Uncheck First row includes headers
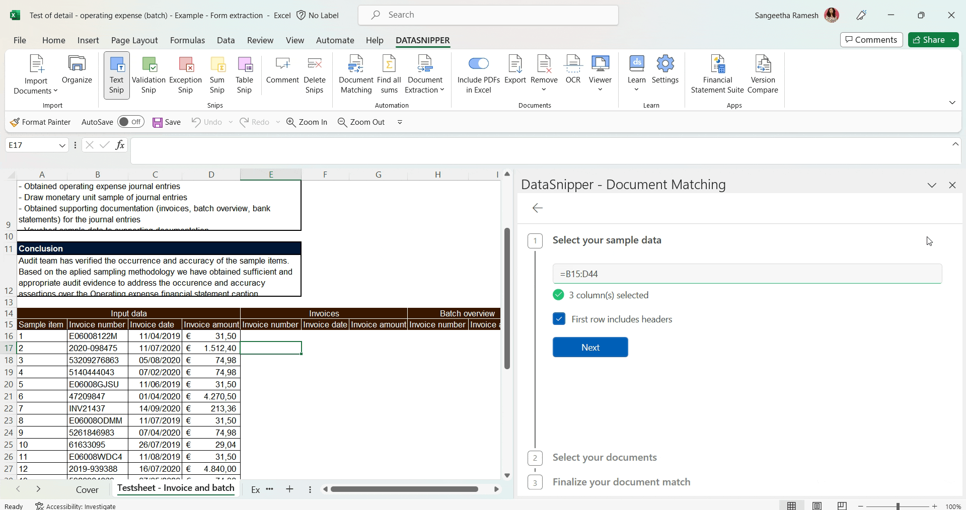Viewport: 966px width, 510px height. pos(558,319)
